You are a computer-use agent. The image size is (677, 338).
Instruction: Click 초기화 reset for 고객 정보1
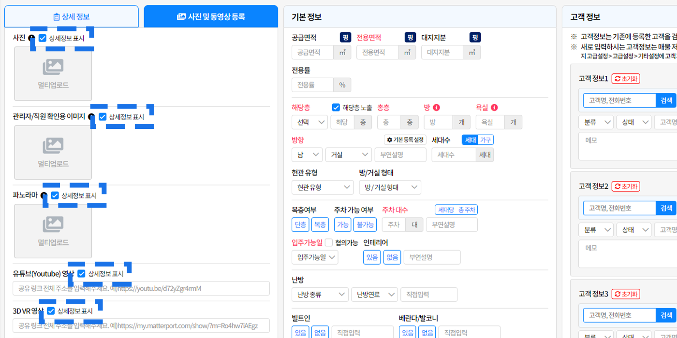626,79
